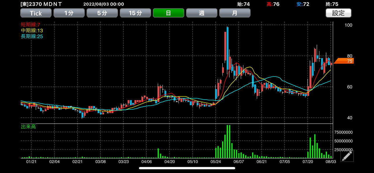The image size is (374, 173).
Task: Click the 100 price axis label
Action: pos(348,25)
